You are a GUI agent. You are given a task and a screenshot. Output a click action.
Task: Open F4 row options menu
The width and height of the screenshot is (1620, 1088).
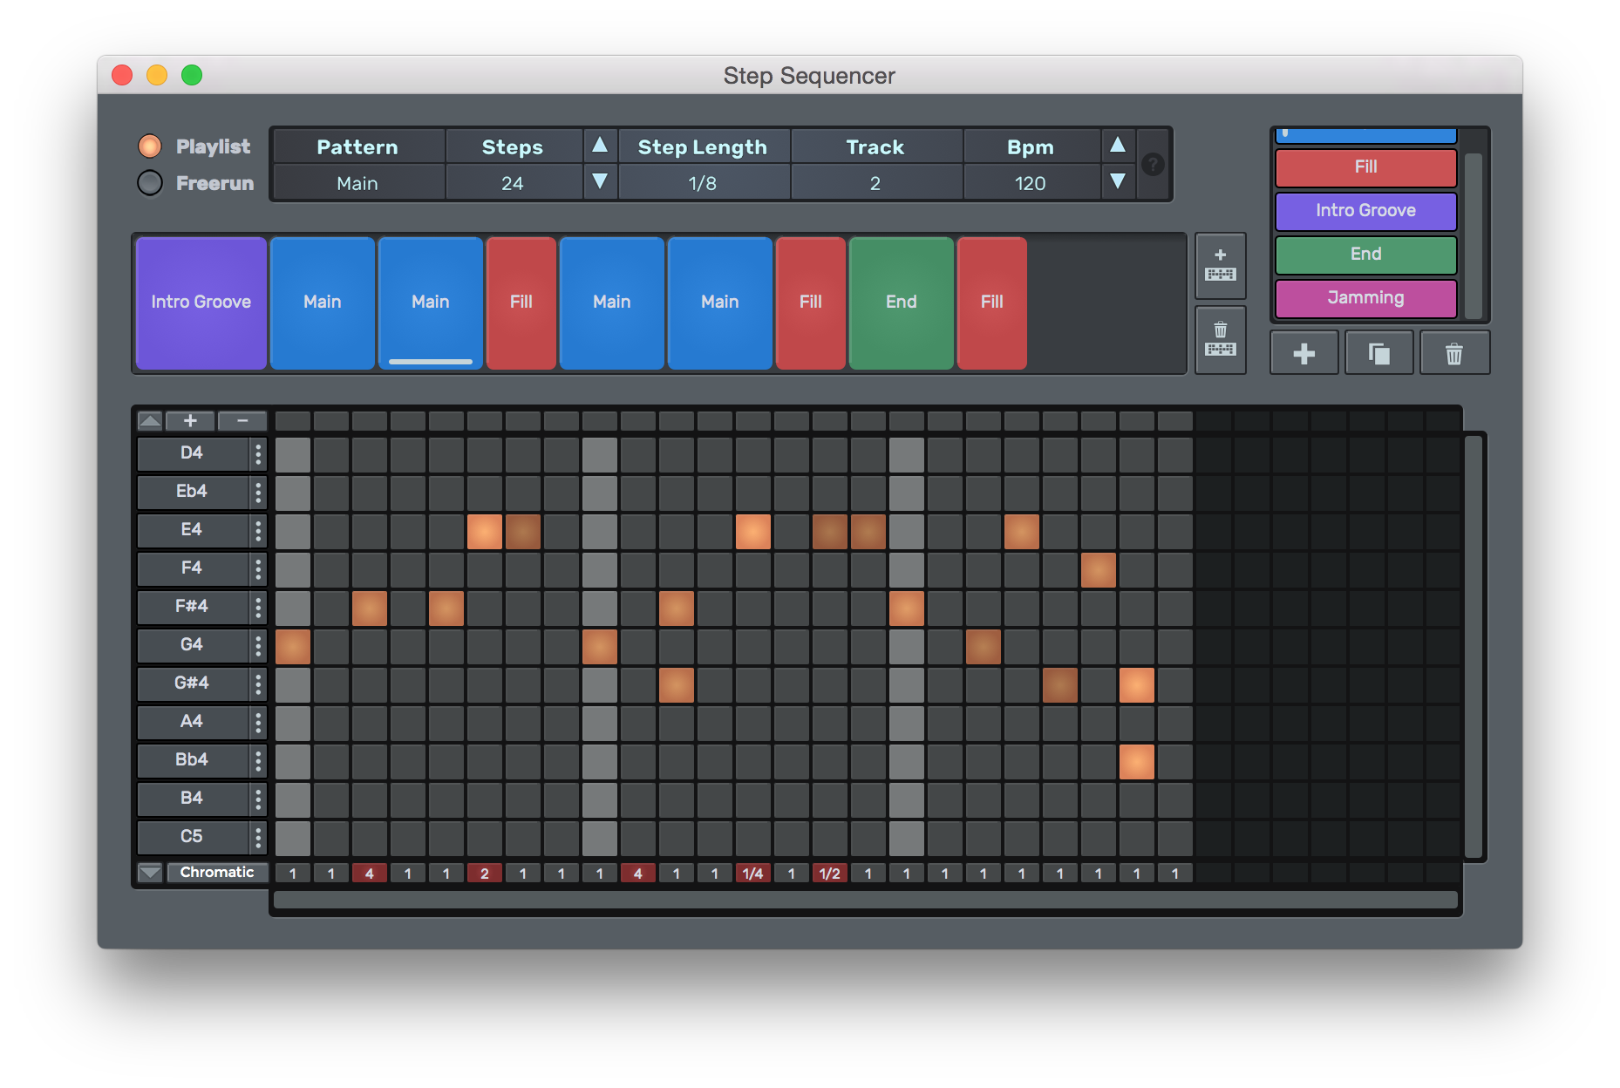point(258,568)
